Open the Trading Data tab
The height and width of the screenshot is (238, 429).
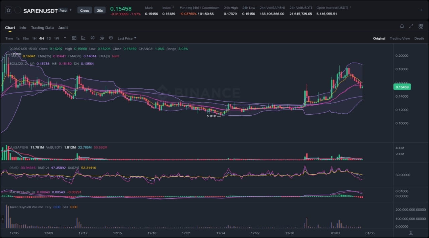pos(42,28)
